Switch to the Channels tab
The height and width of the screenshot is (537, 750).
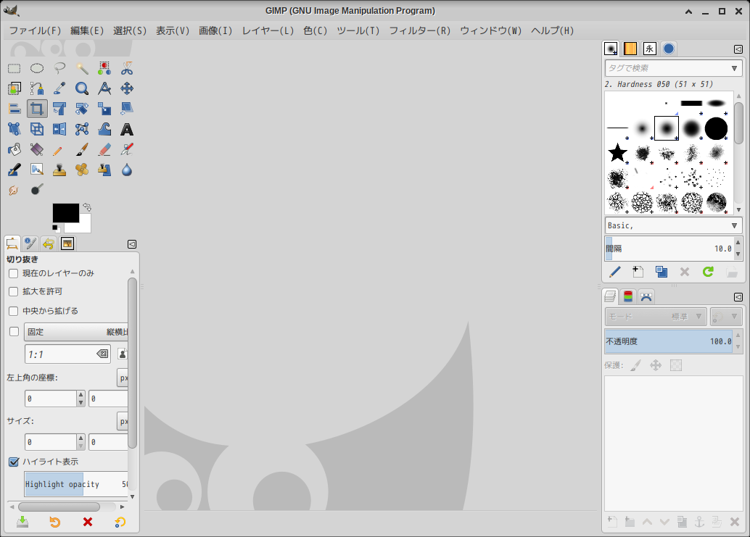[628, 296]
